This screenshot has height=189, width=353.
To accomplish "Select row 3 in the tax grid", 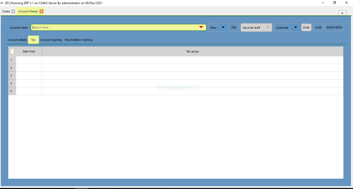I will point(12,75).
